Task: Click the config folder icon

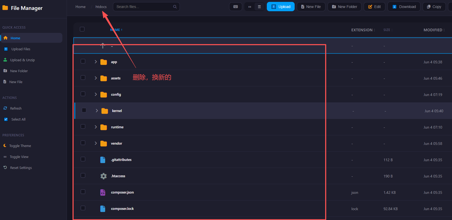Action: pos(104,95)
